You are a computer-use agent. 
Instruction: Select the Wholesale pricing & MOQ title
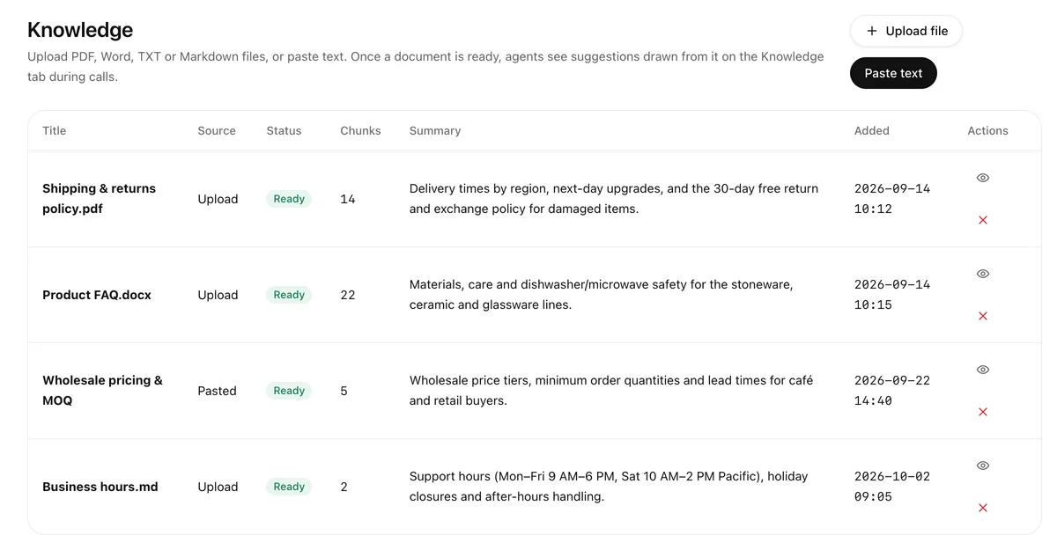point(102,391)
